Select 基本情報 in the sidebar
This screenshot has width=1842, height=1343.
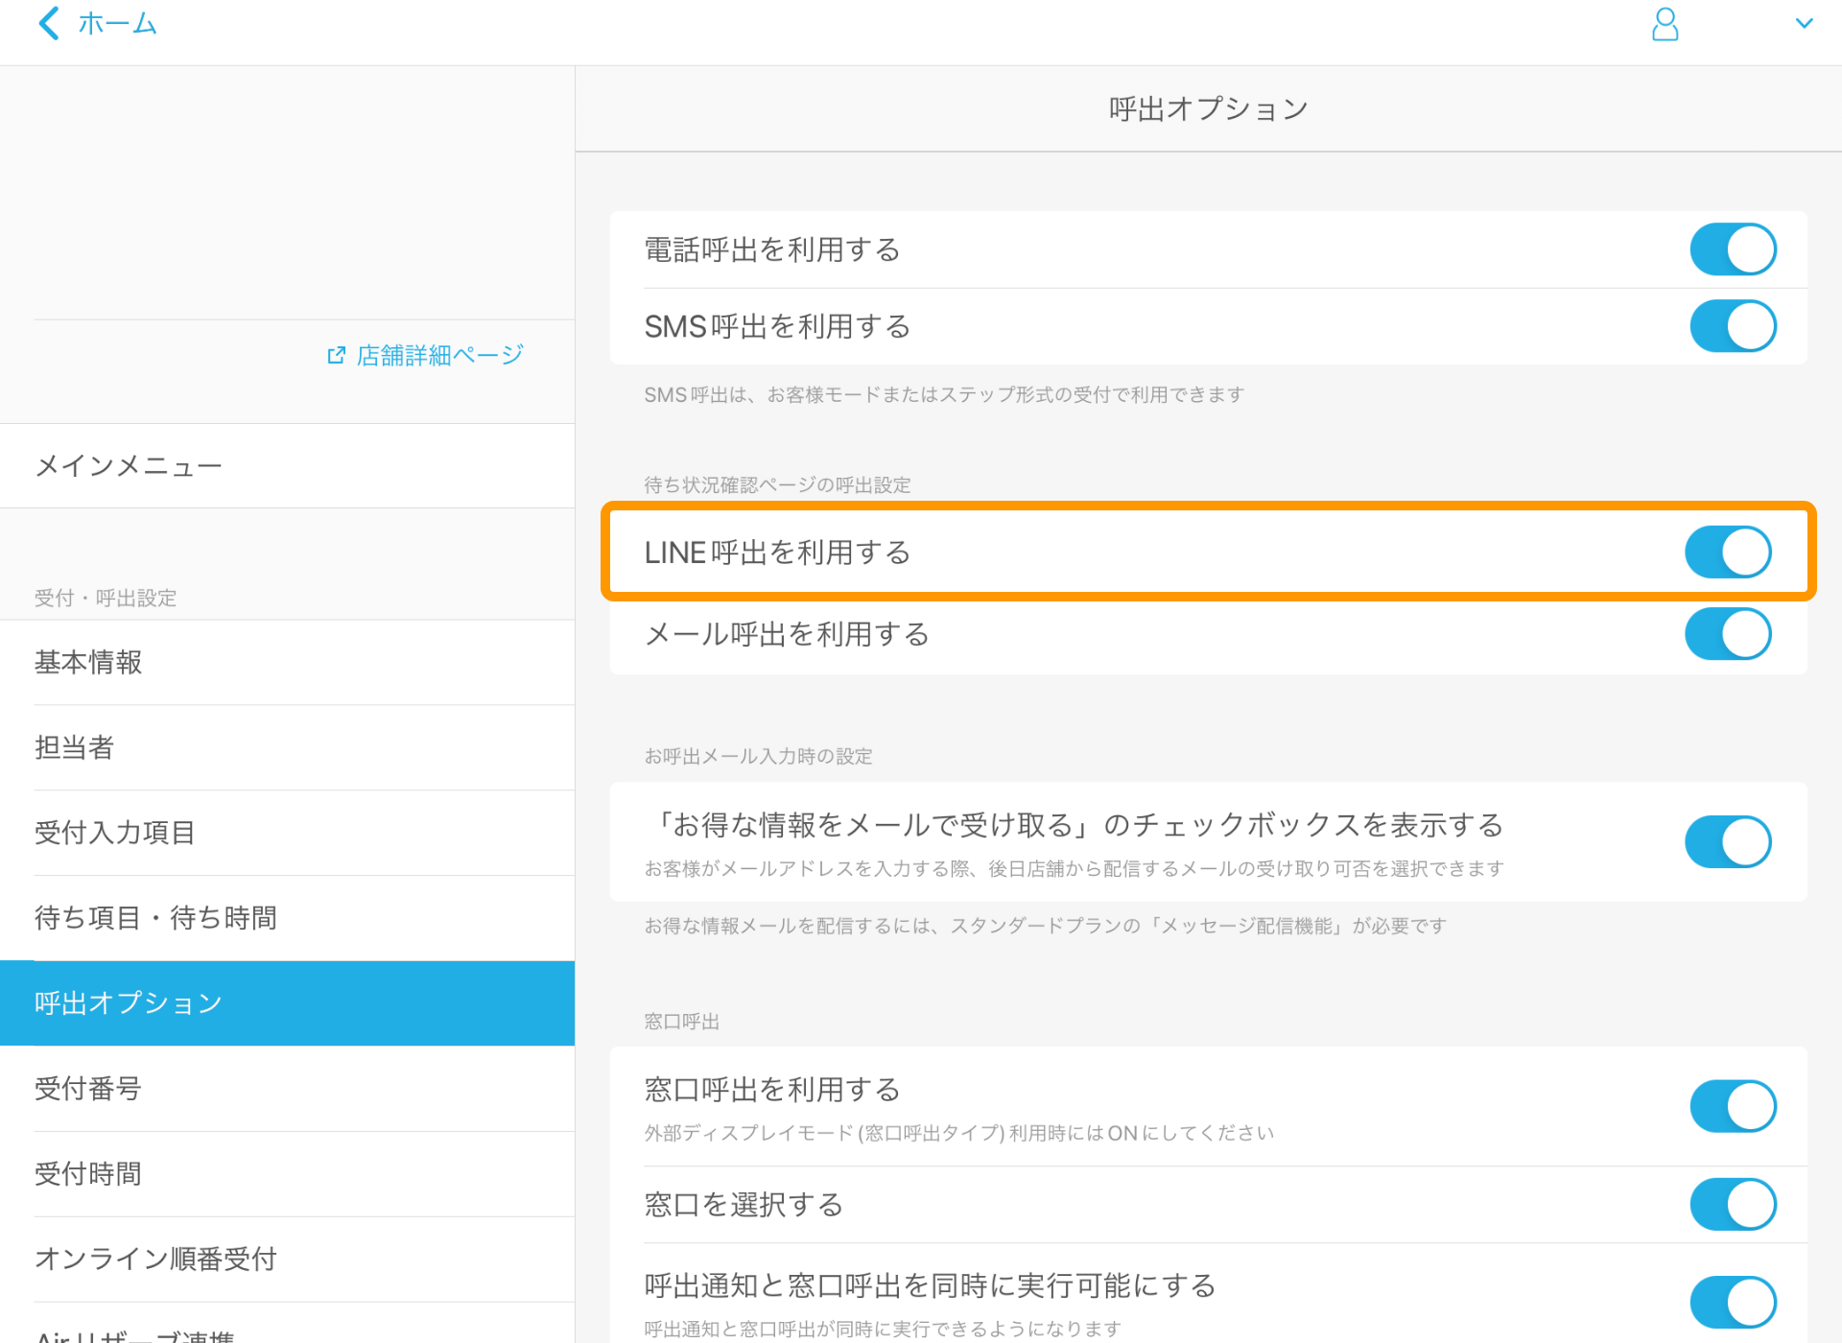288,663
